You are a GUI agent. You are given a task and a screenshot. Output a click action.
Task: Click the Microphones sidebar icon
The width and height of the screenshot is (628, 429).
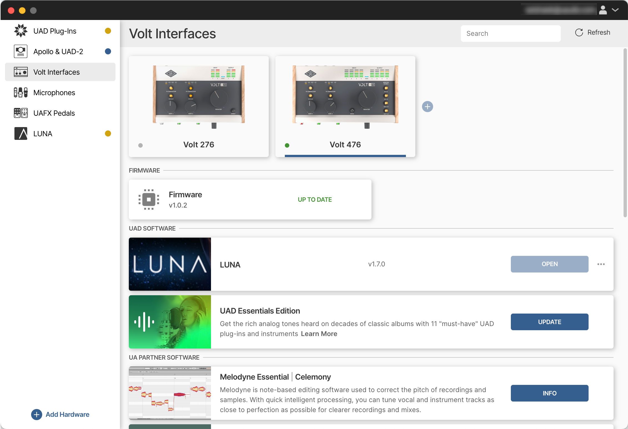[21, 92]
